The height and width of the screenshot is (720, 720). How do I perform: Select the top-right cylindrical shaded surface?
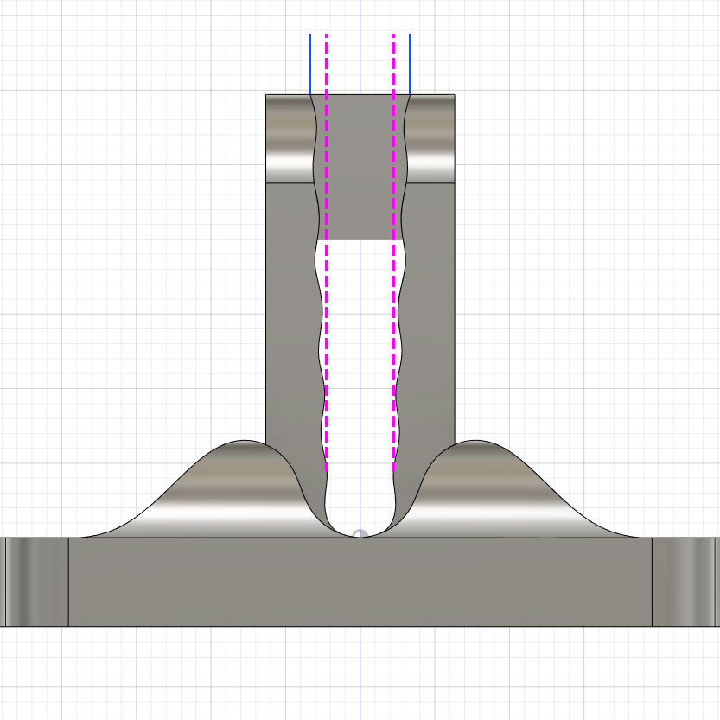430,138
